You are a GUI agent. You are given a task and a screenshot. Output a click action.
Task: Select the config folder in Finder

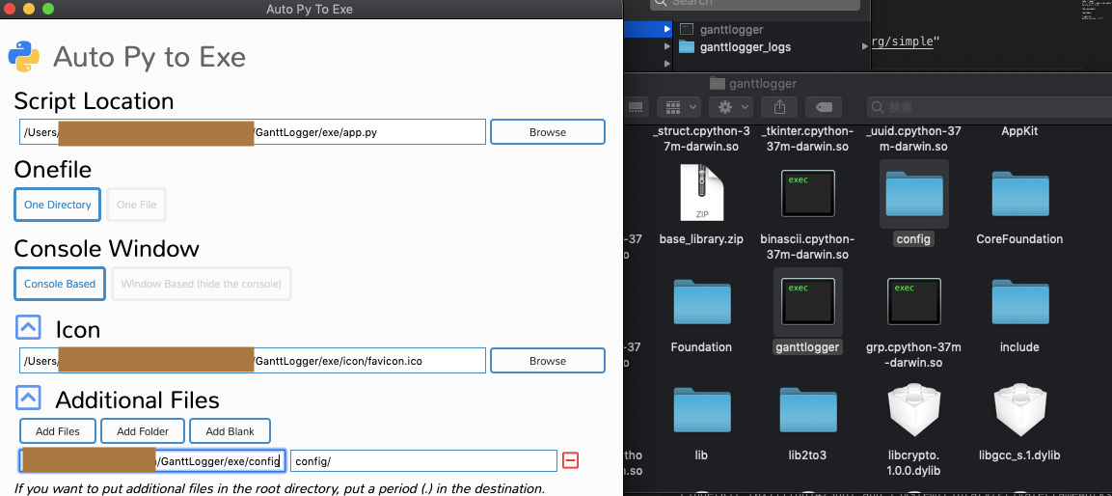point(914,193)
